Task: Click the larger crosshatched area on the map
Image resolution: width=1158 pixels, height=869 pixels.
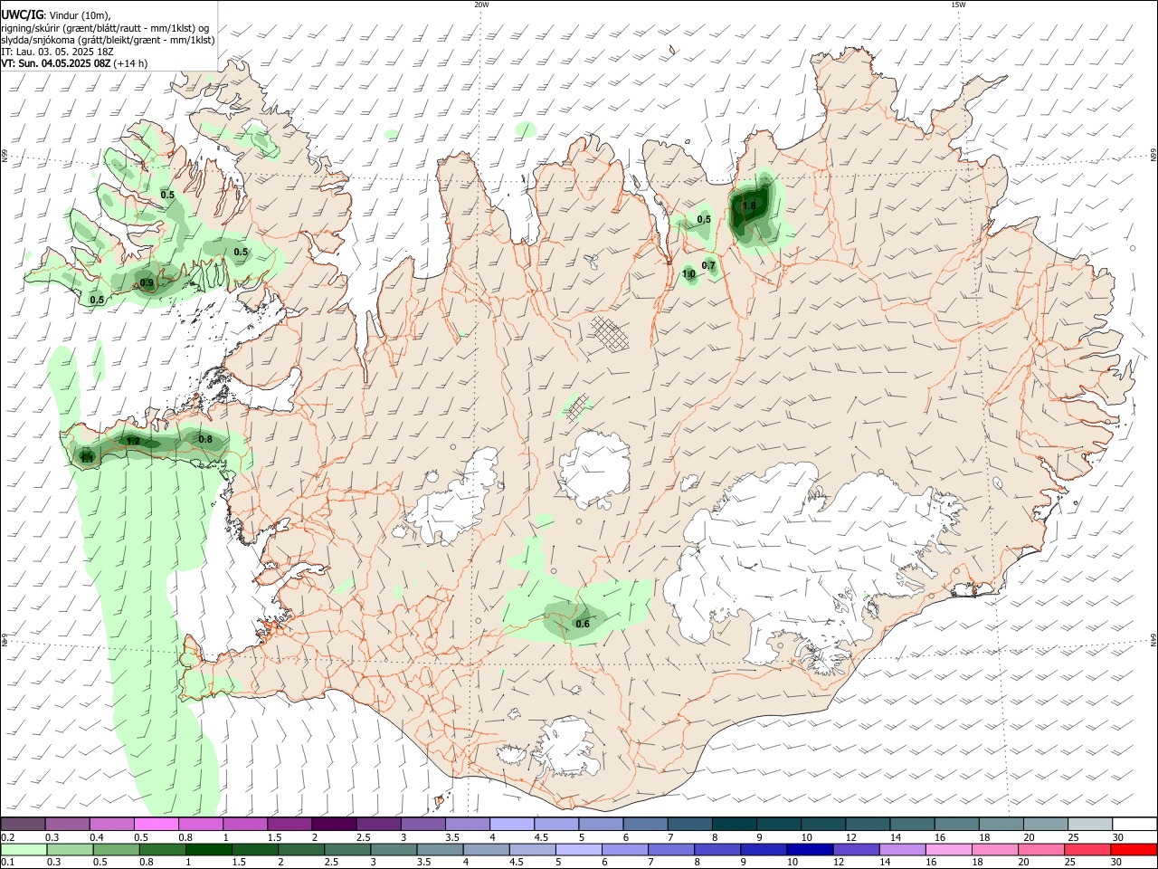Action: pyautogui.click(x=610, y=332)
